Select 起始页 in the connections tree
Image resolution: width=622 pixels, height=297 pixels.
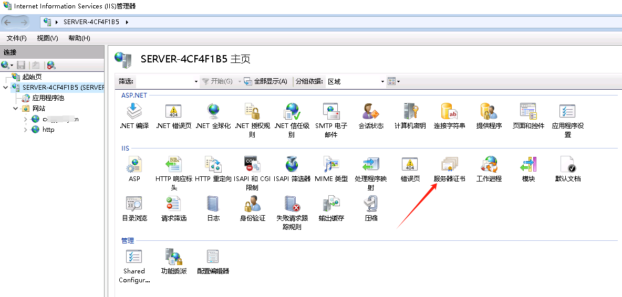pyautogui.click(x=32, y=77)
